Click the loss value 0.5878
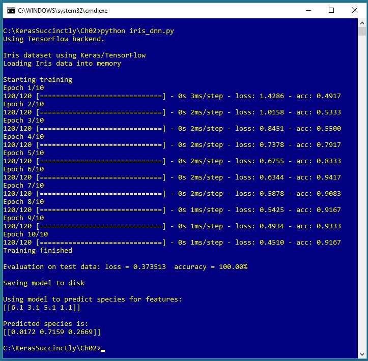This screenshot has width=368, height=361. (271, 194)
